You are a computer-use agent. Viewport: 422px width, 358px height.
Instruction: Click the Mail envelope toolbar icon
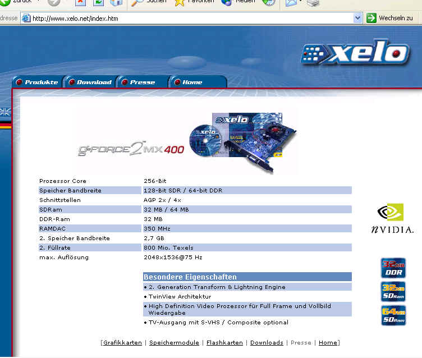(x=291, y=2)
